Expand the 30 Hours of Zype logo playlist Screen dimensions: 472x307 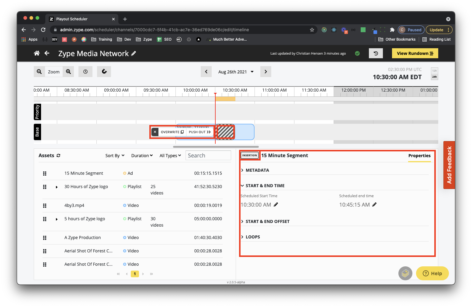coord(57,187)
